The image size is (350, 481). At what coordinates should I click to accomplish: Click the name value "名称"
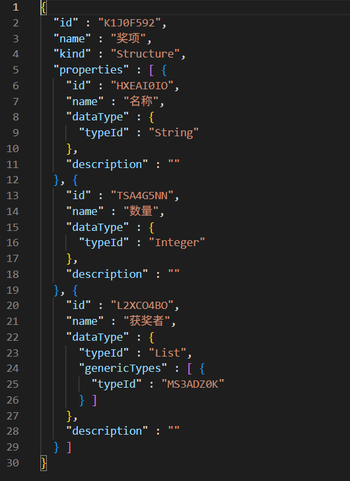pos(141,101)
